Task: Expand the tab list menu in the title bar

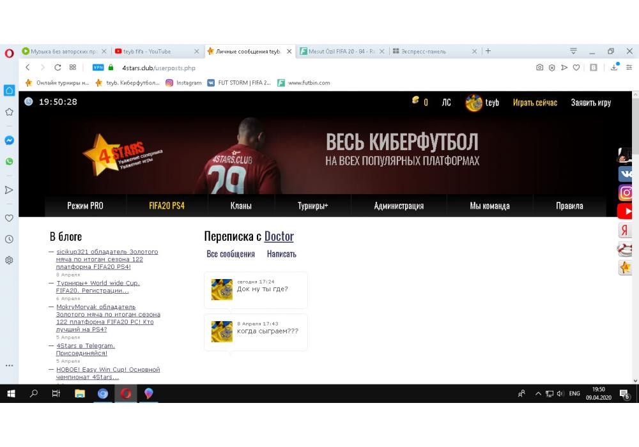Action: (573, 51)
